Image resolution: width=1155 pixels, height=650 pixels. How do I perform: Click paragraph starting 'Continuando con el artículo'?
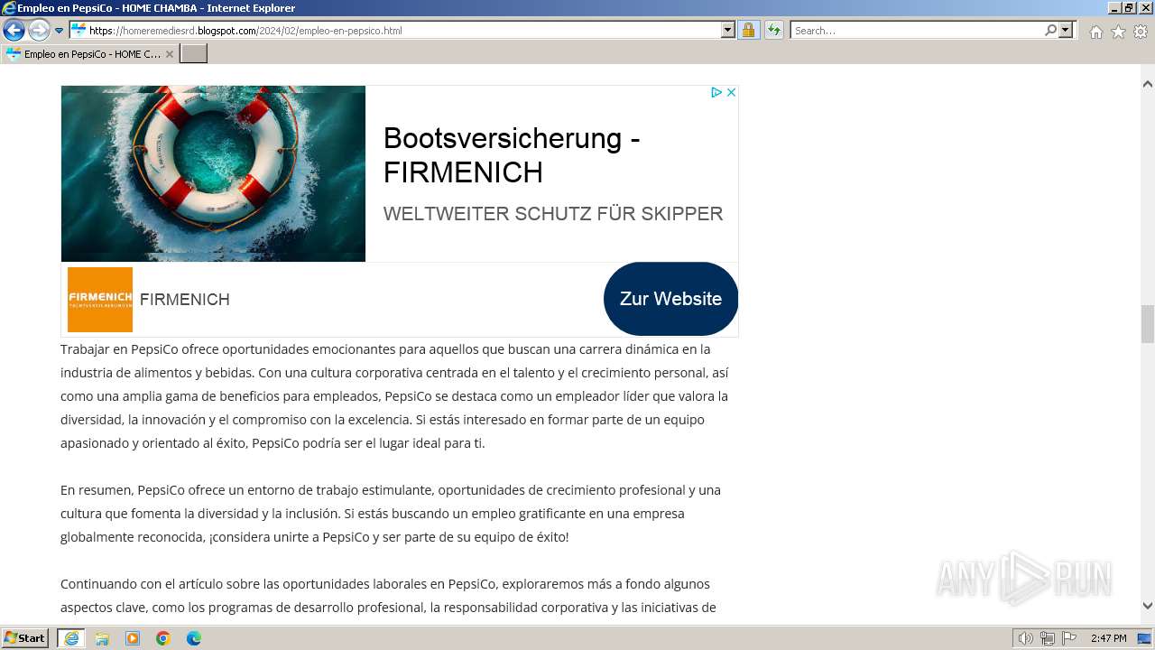(x=389, y=595)
